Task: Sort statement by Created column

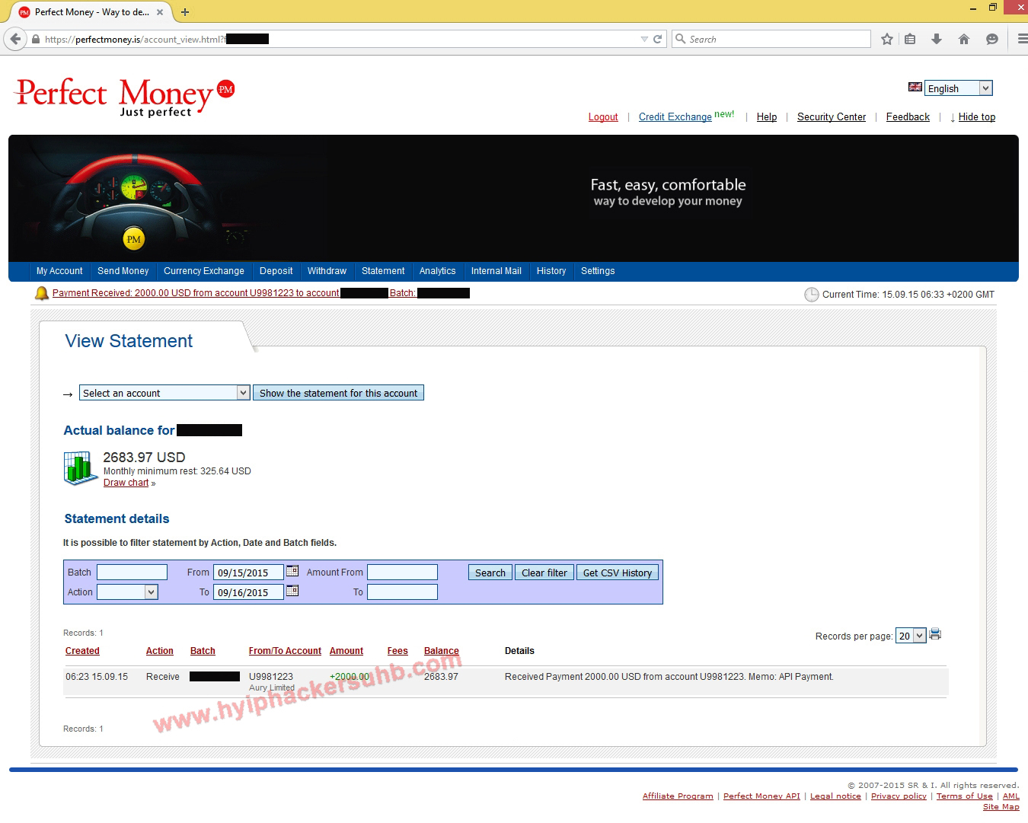Action: [x=82, y=651]
